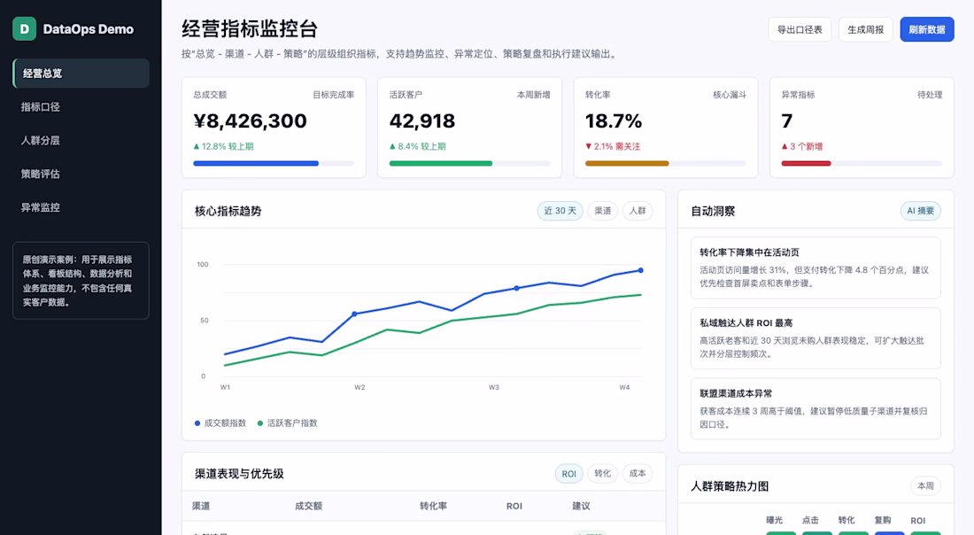Click the blue 总成交额 progress bar
Screen dimensions: 974x535
click(256, 163)
